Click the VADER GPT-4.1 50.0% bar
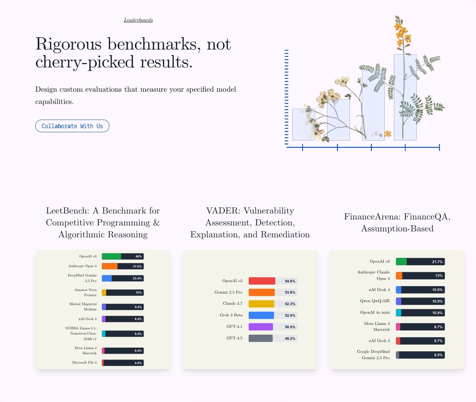The height and width of the screenshot is (402, 476). (273, 327)
